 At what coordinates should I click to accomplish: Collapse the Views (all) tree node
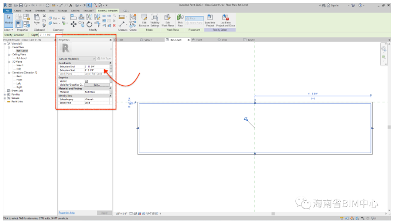pyautogui.click(x=5, y=43)
